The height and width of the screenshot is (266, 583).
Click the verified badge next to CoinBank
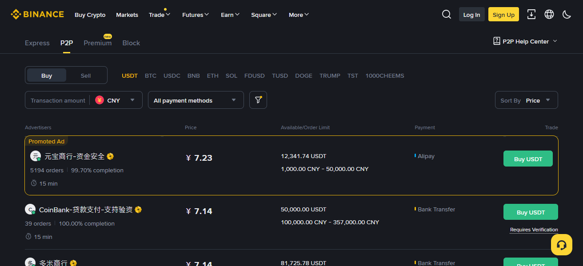(138, 210)
